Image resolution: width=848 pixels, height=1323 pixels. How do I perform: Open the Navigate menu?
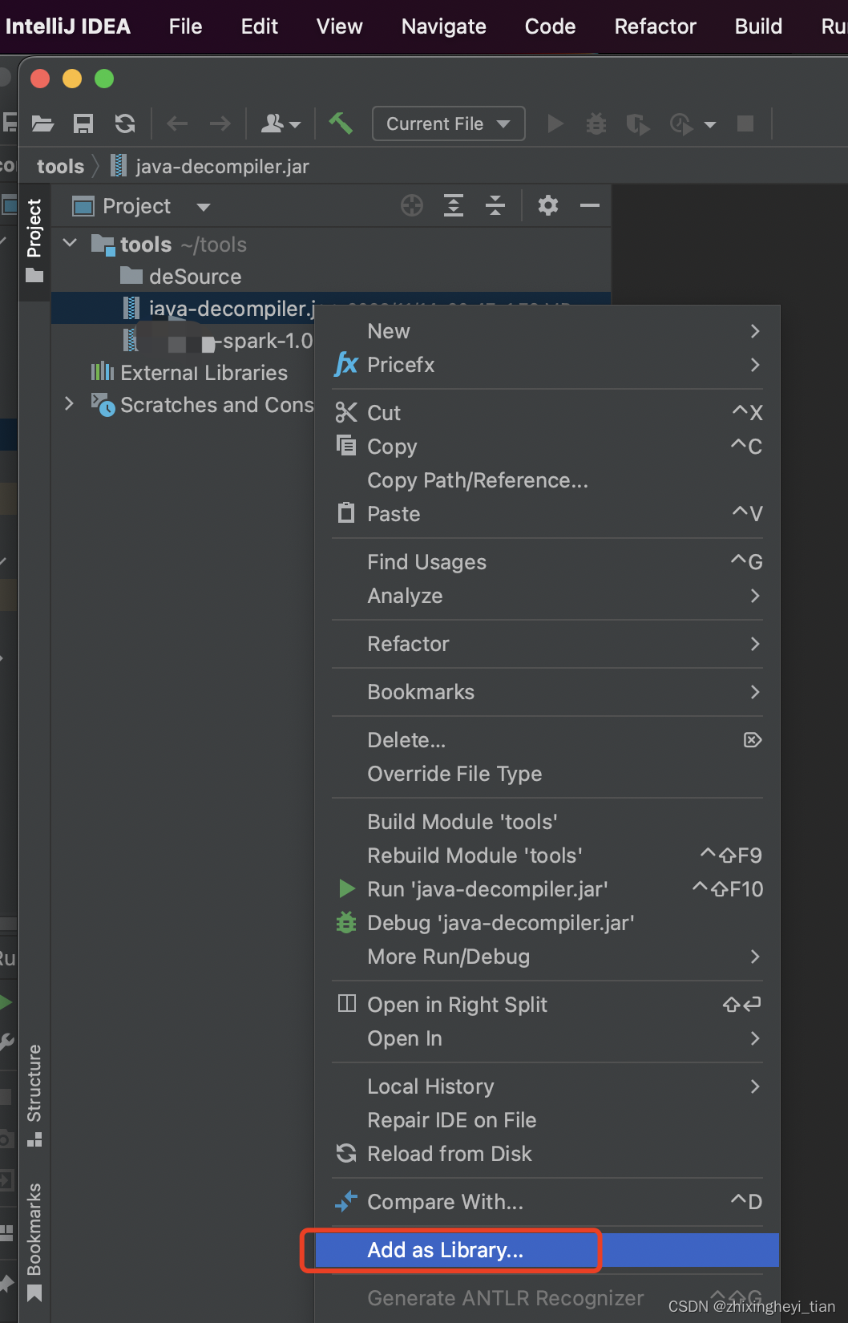[444, 26]
